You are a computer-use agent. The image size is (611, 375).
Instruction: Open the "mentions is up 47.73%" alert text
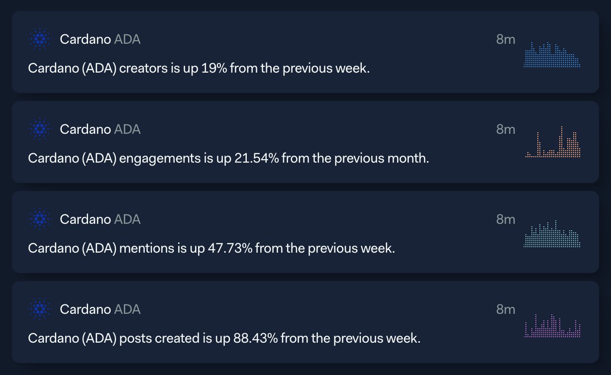211,248
